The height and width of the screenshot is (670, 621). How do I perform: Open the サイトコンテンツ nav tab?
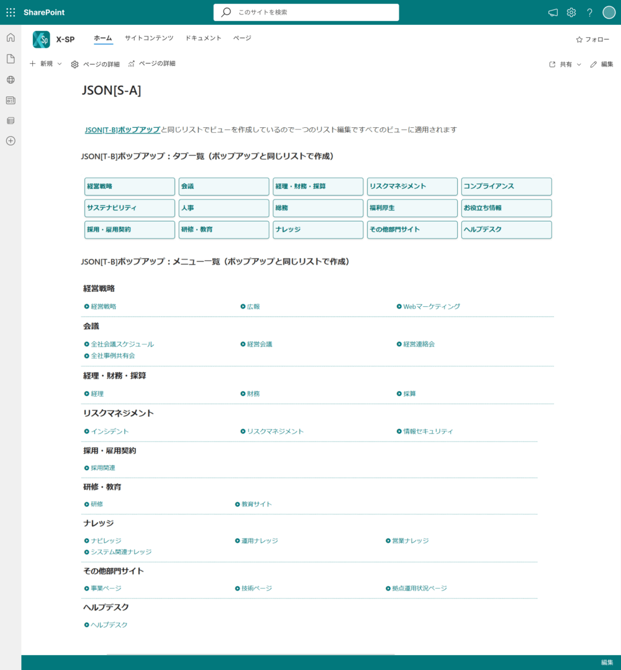pos(149,38)
